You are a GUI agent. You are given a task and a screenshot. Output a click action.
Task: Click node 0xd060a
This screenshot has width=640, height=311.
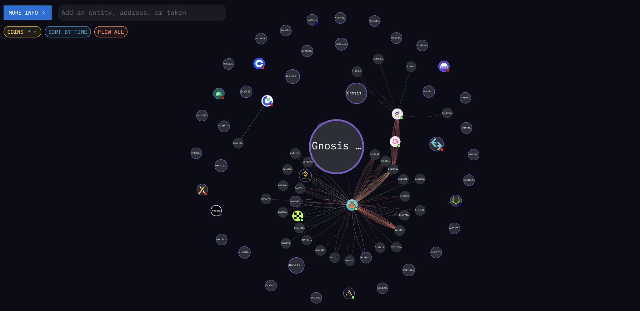(283, 212)
